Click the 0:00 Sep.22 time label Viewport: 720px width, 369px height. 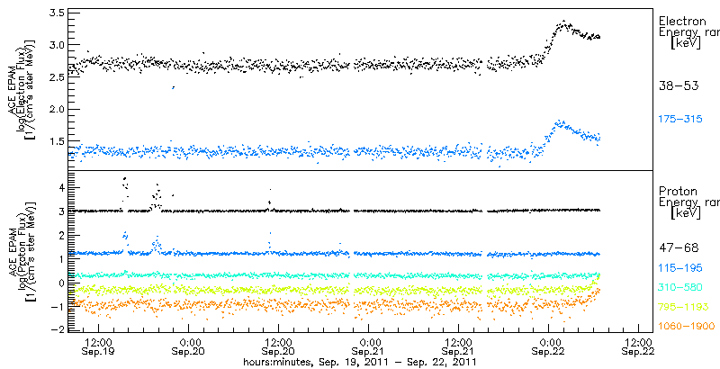tap(549, 347)
